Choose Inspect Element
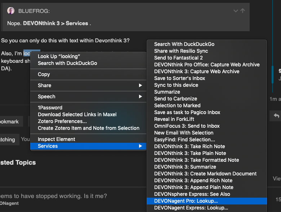This screenshot has width=281, height=212. (88, 139)
